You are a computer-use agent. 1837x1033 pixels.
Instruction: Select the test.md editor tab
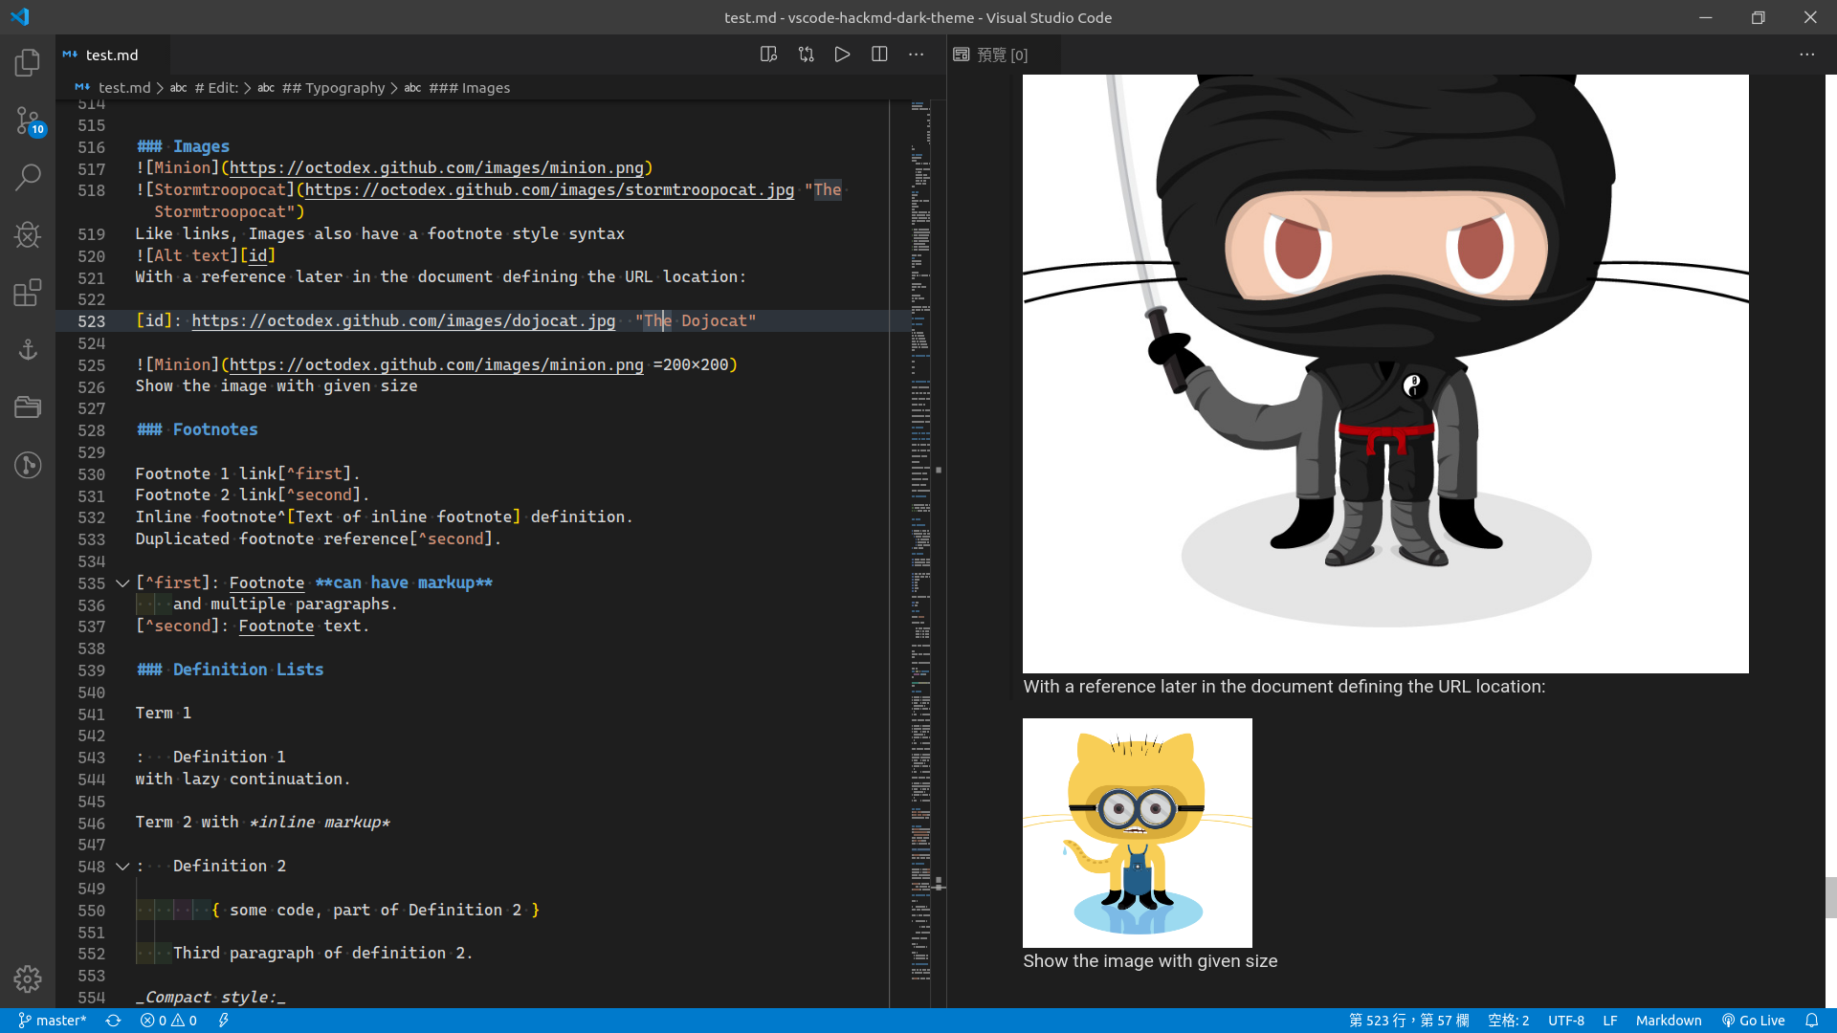tap(111, 55)
